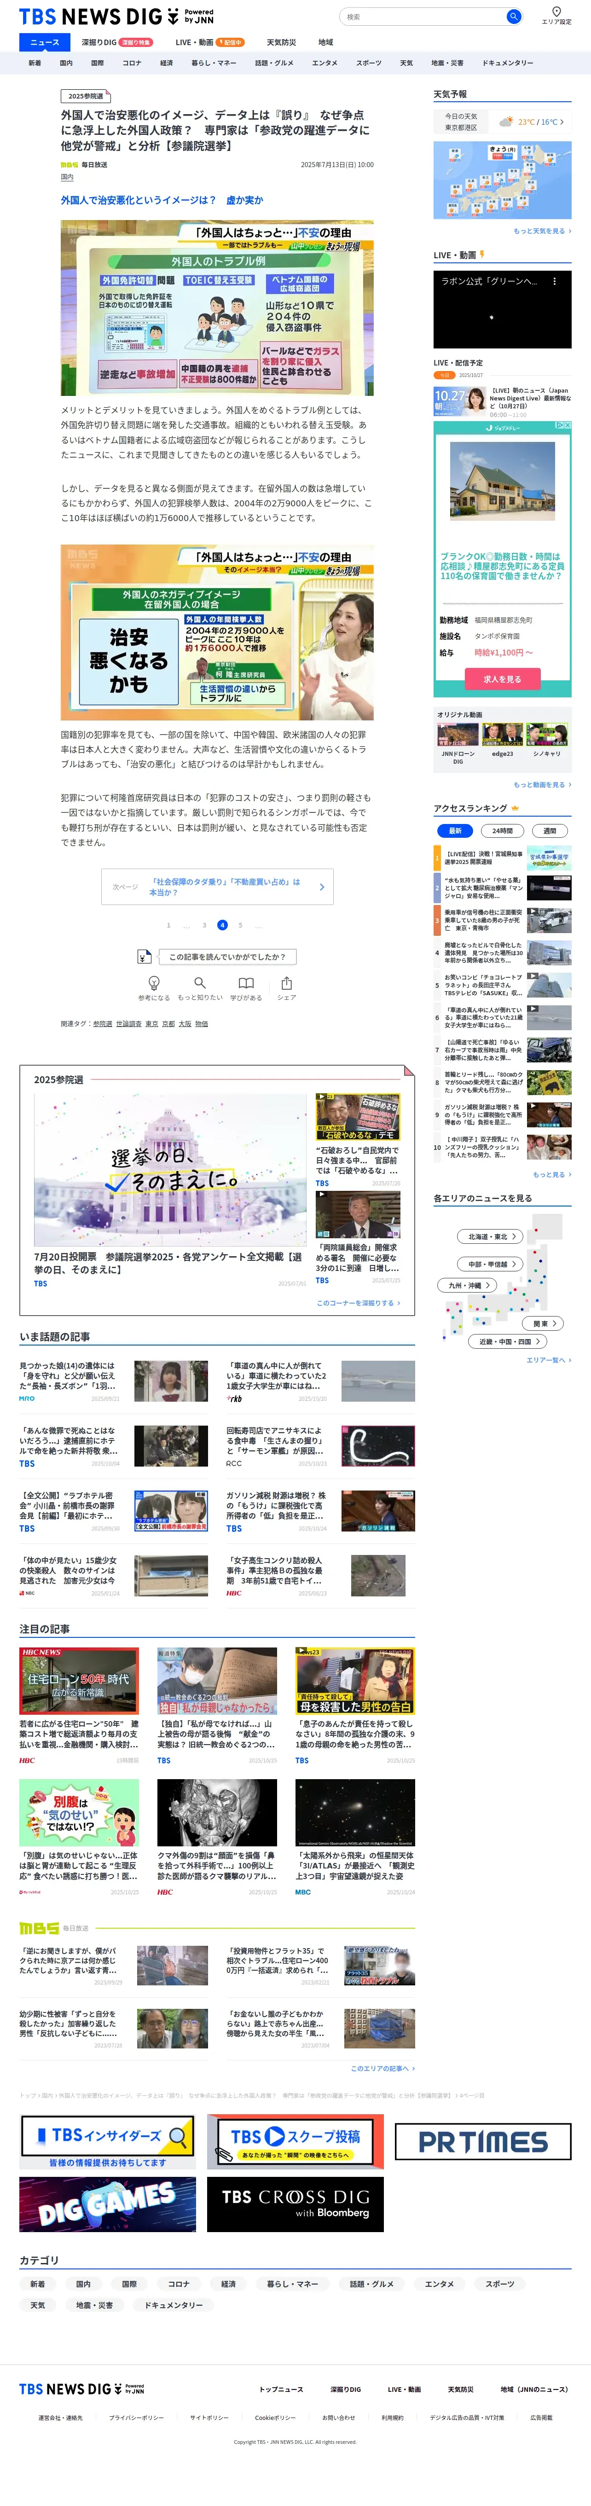Open the 参院選 related tag link
Image resolution: width=591 pixels, height=2506 pixels.
[102, 1023]
